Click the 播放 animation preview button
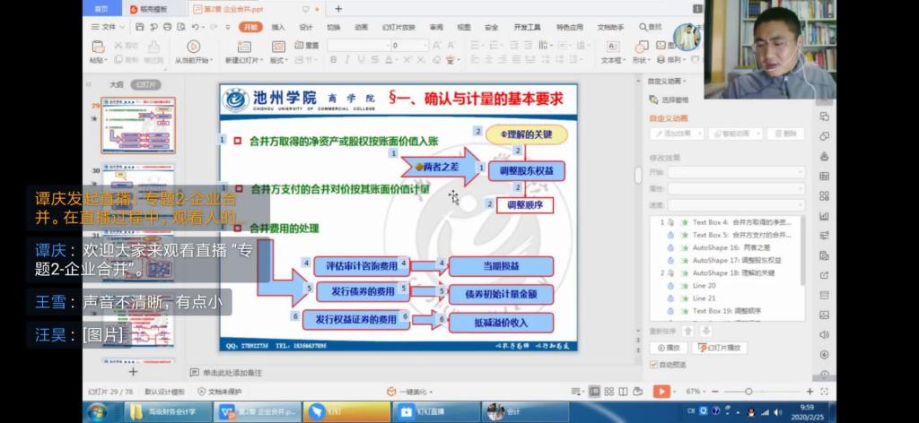This screenshot has width=919, height=423. 670,347
